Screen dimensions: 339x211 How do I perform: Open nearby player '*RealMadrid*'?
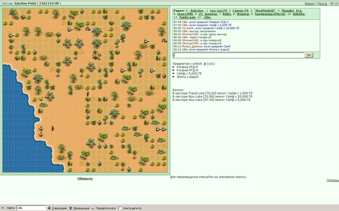tap(265, 11)
